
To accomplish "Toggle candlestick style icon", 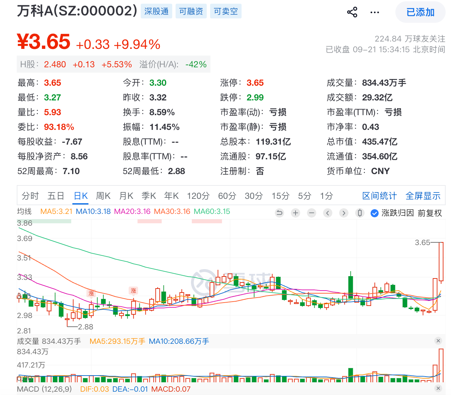I will pyautogui.click(x=360, y=213).
